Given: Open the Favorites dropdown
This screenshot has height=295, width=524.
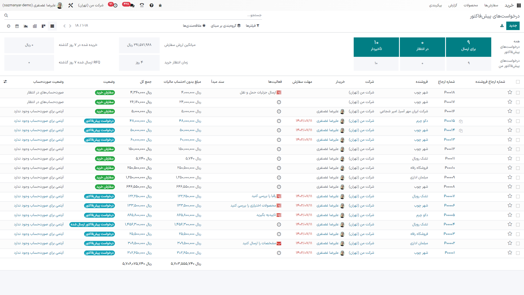Looking at the screenshot, I should pos(194,26).
